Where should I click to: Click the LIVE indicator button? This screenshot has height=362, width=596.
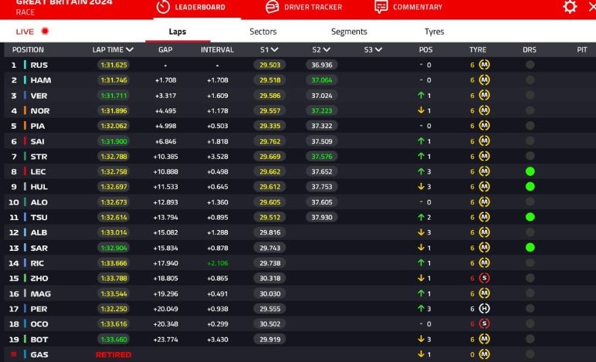click(32, 32)
